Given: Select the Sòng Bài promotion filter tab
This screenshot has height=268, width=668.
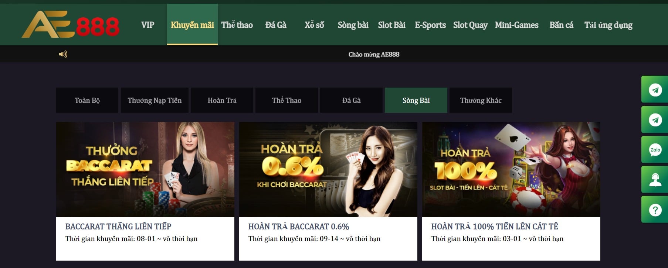Looking at the screenshot, I should pyautogui.click(x=416, y=100).
